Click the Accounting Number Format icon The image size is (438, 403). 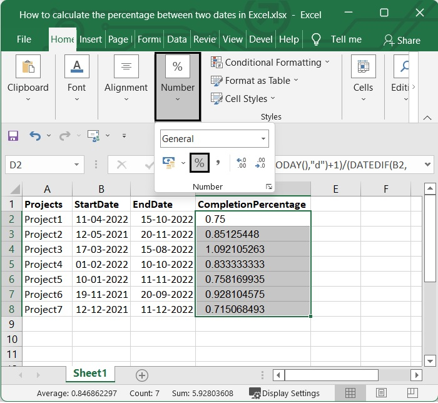click(169, 163)
